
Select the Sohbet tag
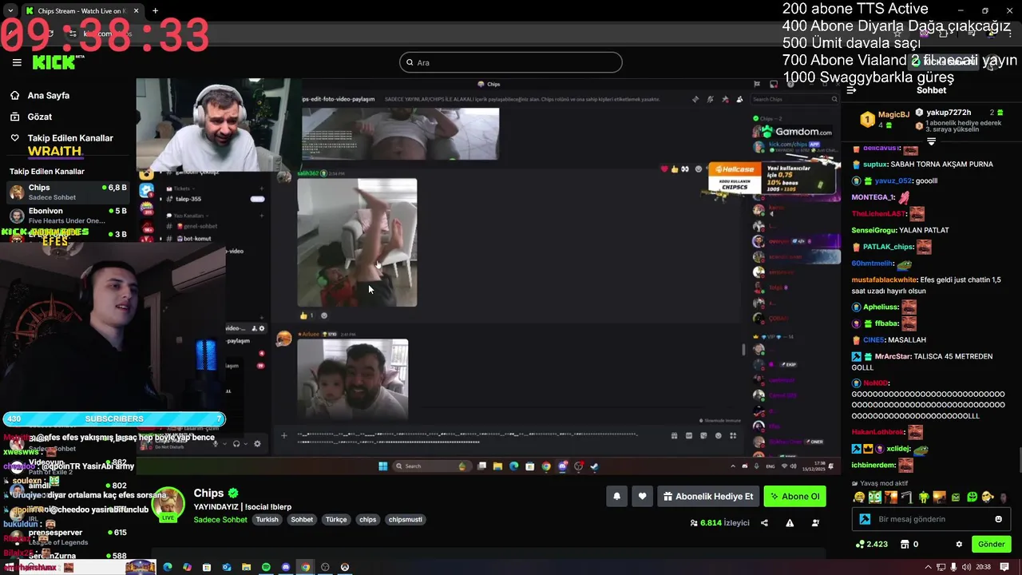tap(302, 520)
